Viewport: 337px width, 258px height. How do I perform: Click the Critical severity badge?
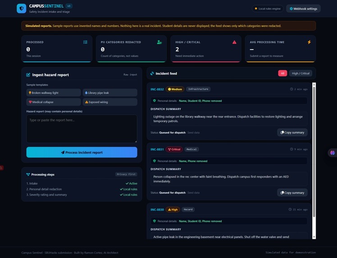pyautogui.click(x=174, y=149)
